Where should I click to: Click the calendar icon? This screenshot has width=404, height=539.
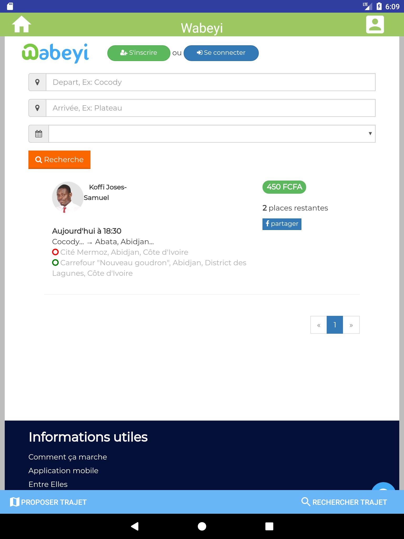coord(39,134)
